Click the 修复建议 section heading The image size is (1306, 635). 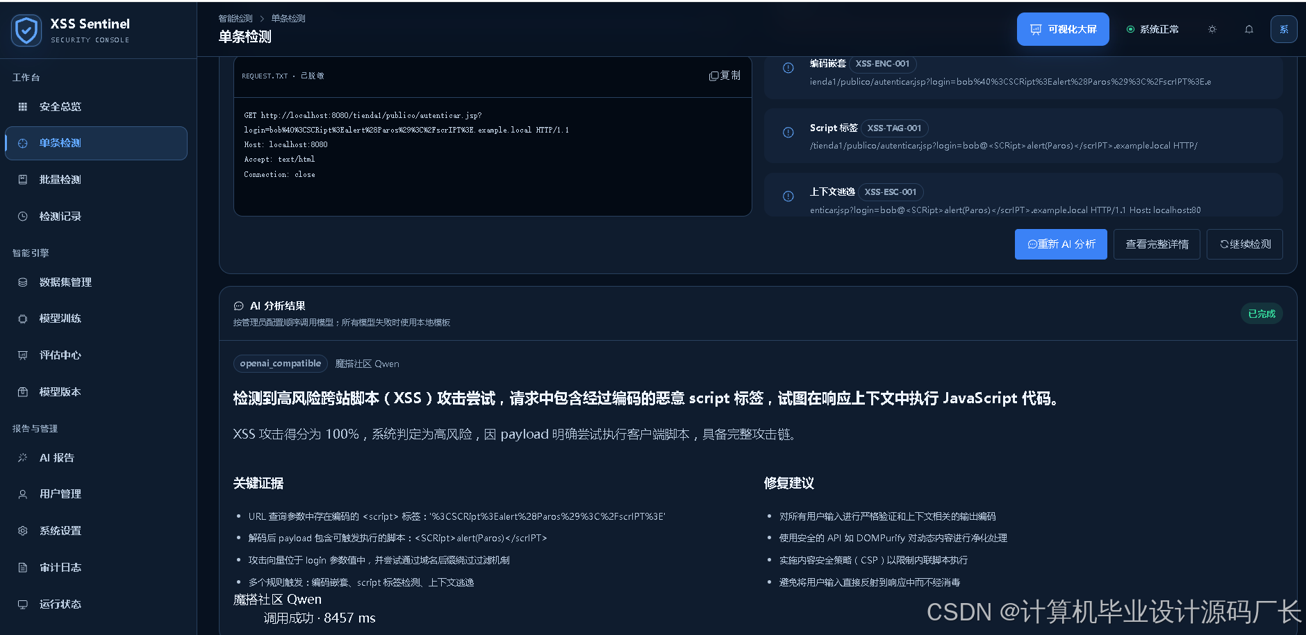click(789, 484)
